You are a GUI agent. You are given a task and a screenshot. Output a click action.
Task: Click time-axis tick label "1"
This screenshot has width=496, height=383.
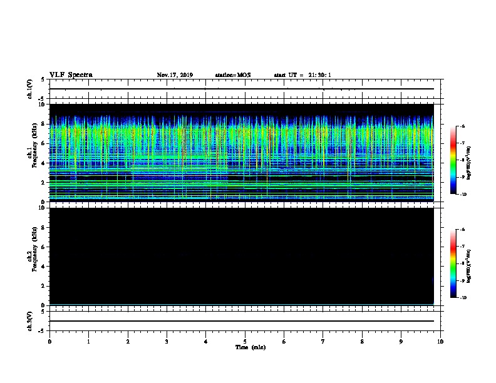tap(88, 342)
